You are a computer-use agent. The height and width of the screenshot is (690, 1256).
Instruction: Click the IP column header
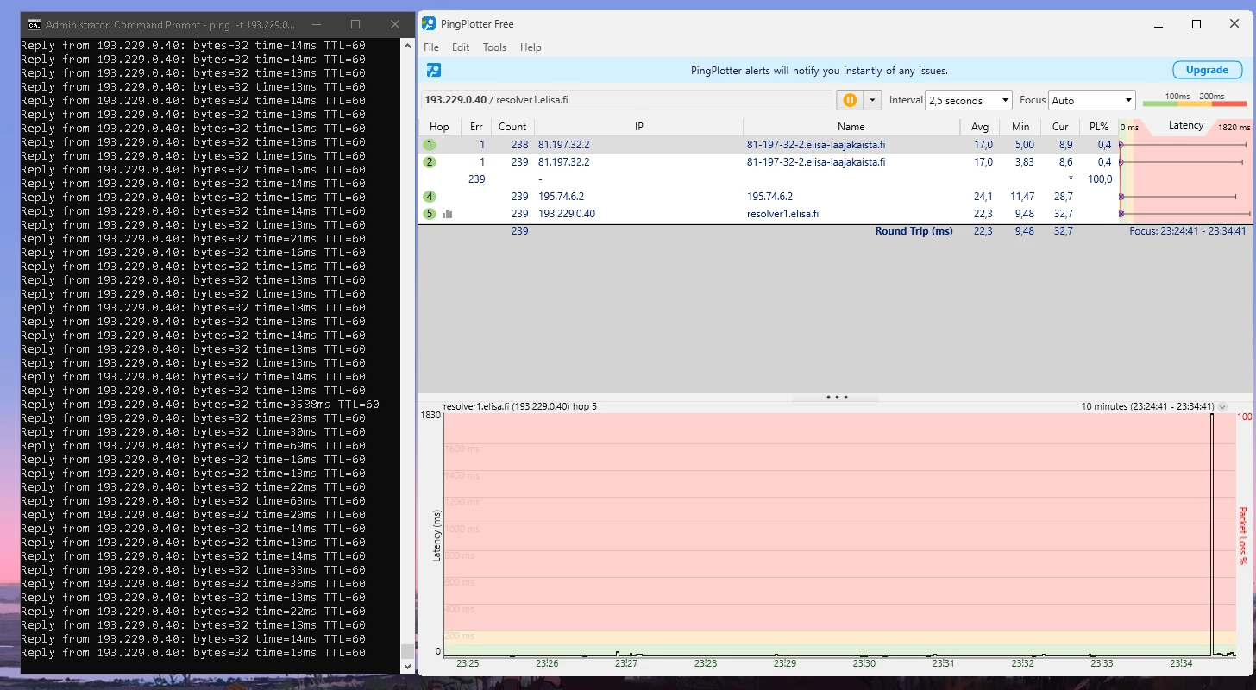(x=639, y=127)
